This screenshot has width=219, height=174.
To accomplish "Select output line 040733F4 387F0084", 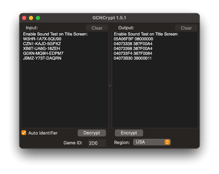I will click(133, 53).
